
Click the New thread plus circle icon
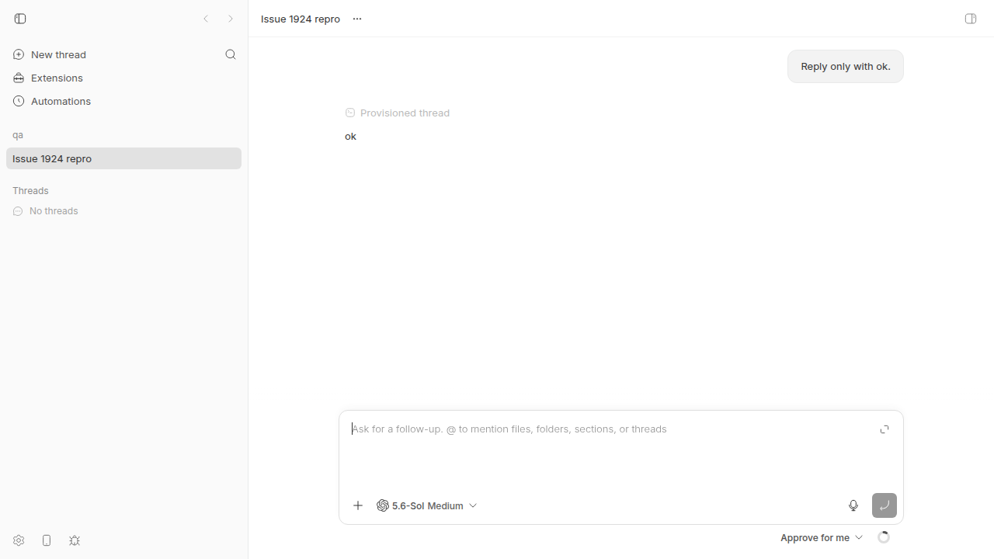pyautogui.click(x=19, y=54)
